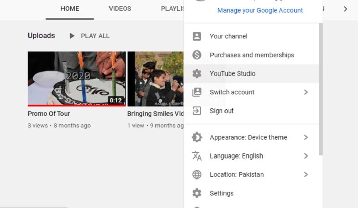Open Your channel menu entry
358x208 pixels.
[x=251, y=36]
